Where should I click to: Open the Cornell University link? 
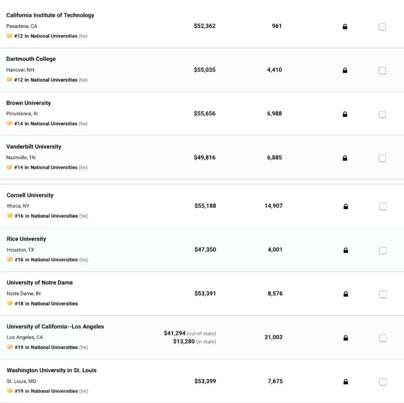[x=30, y=195]
